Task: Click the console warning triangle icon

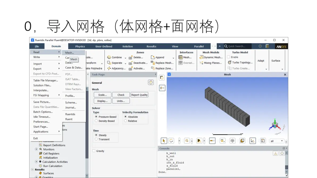Action: point(275,153)
